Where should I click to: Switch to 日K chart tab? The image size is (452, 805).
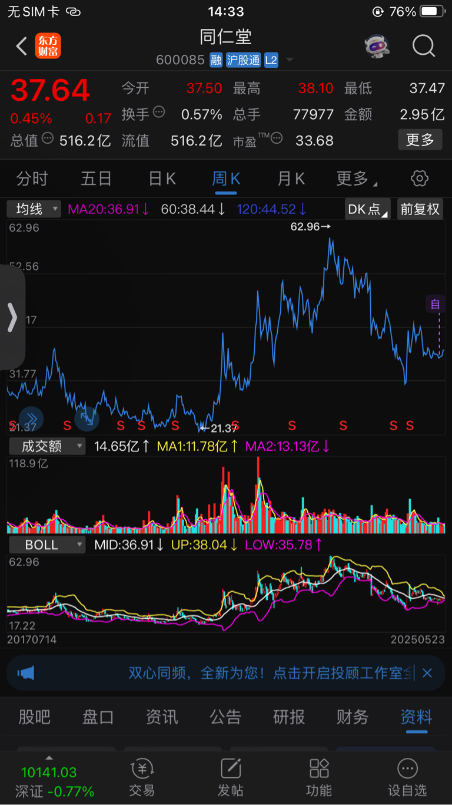coord(162,179)
